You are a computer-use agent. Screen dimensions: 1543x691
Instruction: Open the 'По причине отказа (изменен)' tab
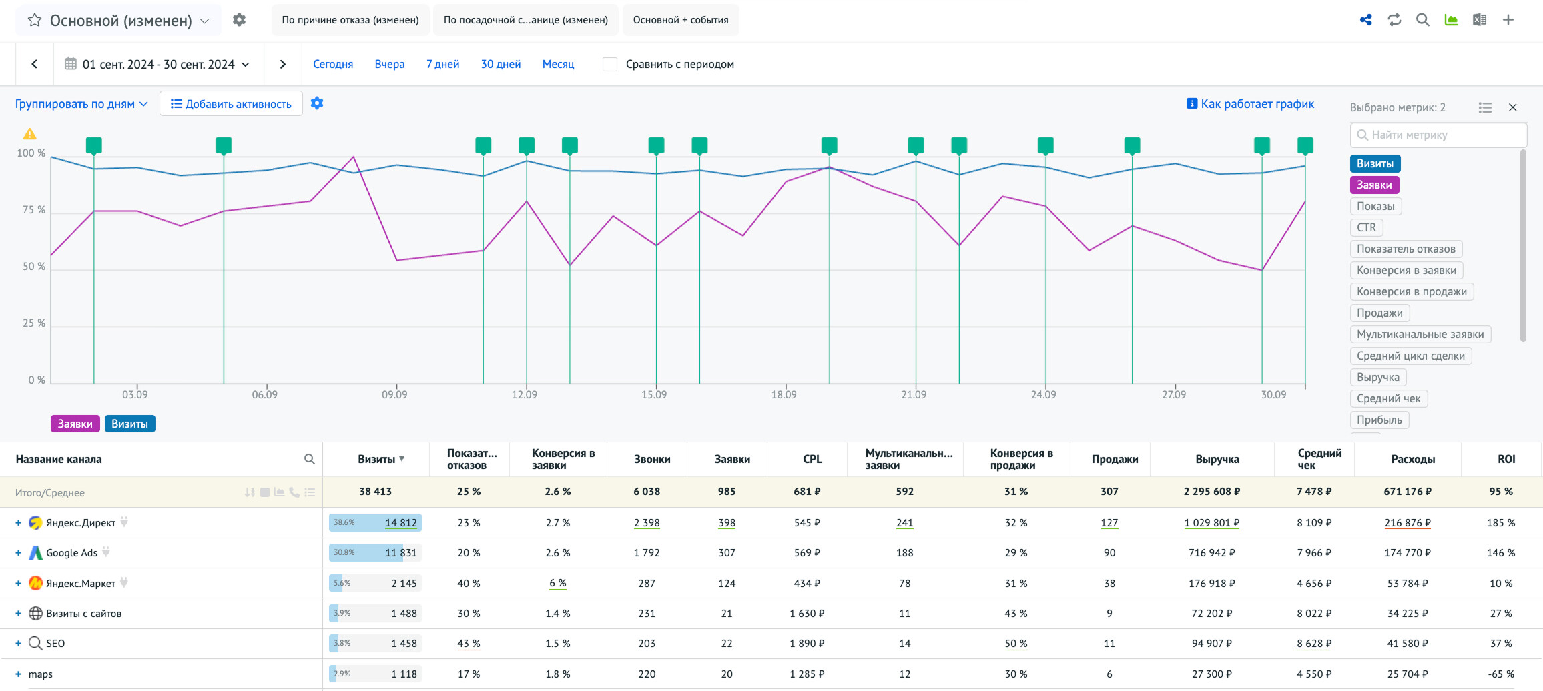click(x=350, y=20)
